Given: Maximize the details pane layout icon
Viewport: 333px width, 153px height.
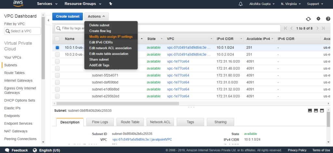Looking at the screenshot, I should pyautogui.click(x=322, y=110).
